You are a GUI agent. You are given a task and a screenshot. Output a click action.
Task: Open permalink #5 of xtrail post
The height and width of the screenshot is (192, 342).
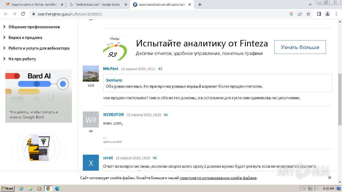(155, 158)
